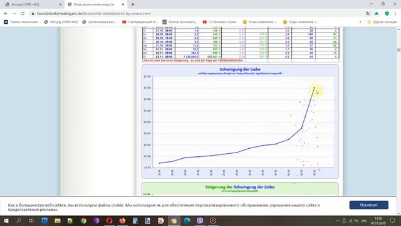The height and width of the screenshot is (226, 401).
Task: Click the Schwingung der Liebe chart title
Action: point(240,70)
